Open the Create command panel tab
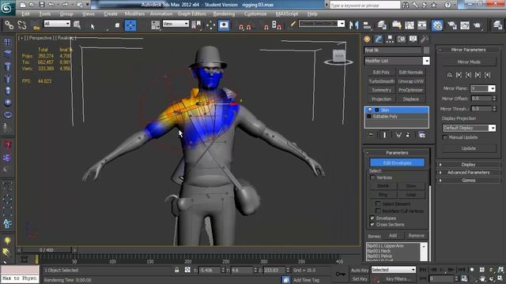Viewport: 506px width, 284px height. pyautogui.click(x=367, y=39)
